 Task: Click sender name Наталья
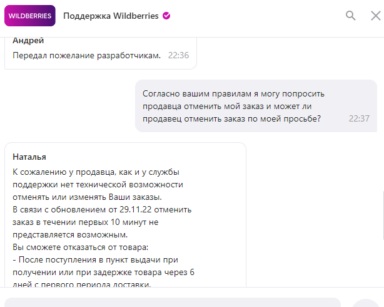(29, 157)
